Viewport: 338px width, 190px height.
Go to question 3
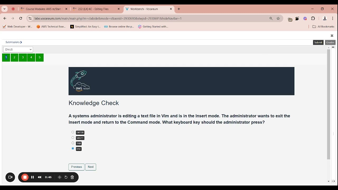point(23,58)
